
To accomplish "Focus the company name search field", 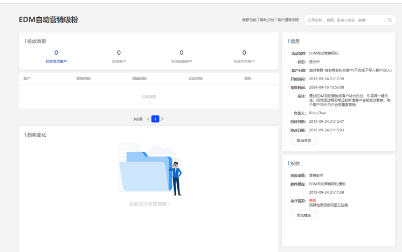I will (345, 20).
